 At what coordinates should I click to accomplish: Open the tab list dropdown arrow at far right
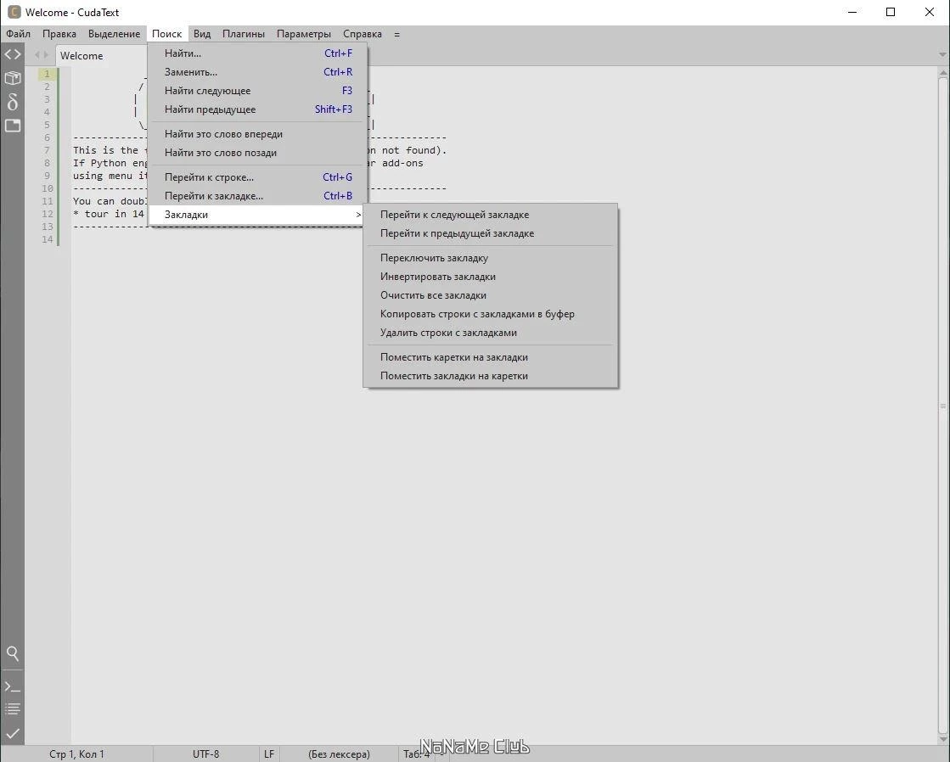(x=942, y=55)
